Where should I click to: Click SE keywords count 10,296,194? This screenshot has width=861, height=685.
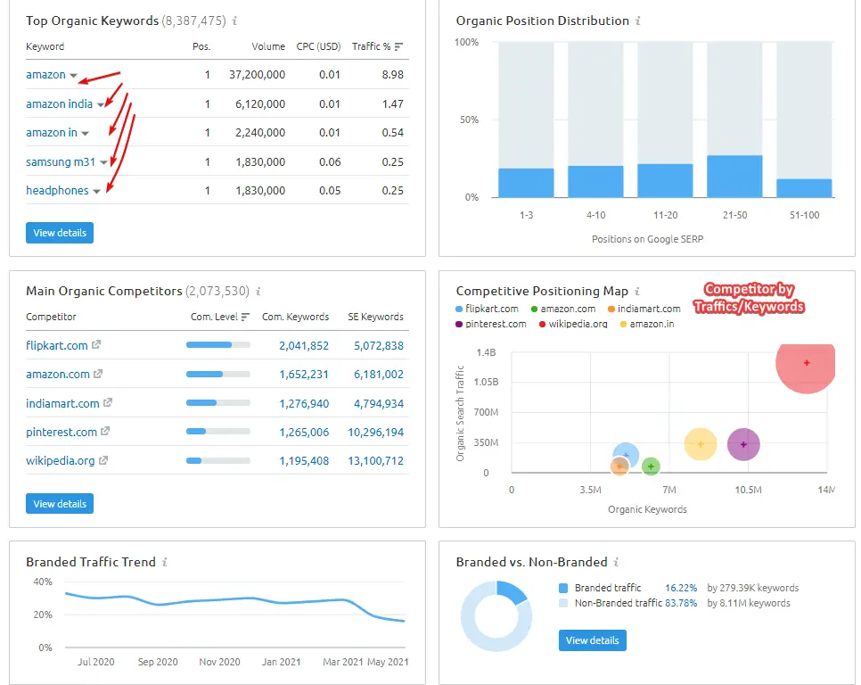[375, 433]
